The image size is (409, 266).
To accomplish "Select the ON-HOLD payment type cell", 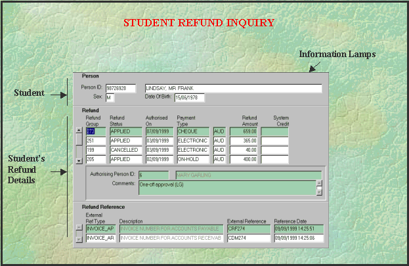I will [193, 160].
